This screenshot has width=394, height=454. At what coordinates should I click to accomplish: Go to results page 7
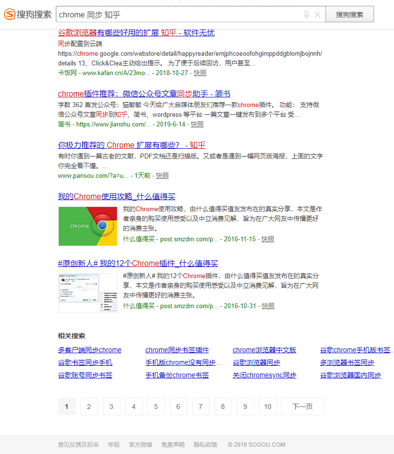tap(200, 407)
